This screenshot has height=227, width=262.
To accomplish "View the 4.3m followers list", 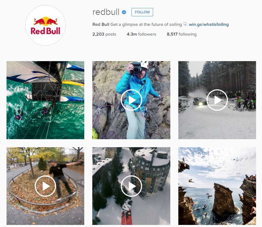I will pyautogui.click(x=141, y=34).
